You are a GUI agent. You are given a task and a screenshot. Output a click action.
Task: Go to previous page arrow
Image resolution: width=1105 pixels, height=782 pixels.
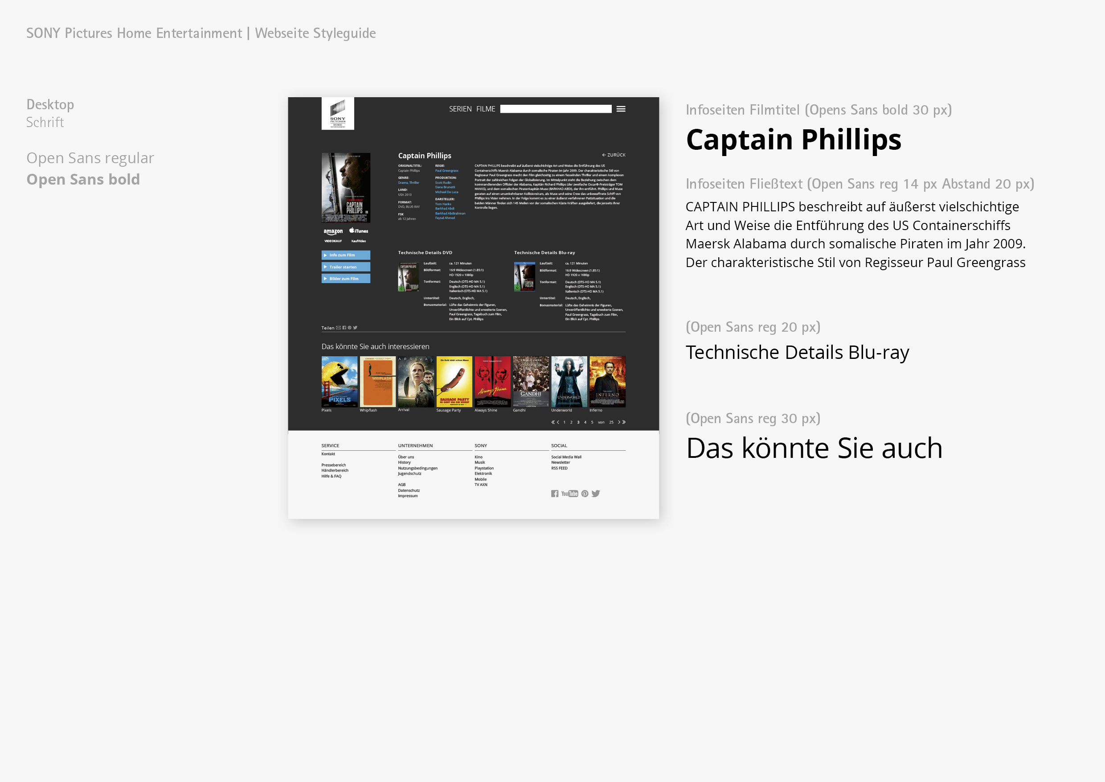[558, 422]
